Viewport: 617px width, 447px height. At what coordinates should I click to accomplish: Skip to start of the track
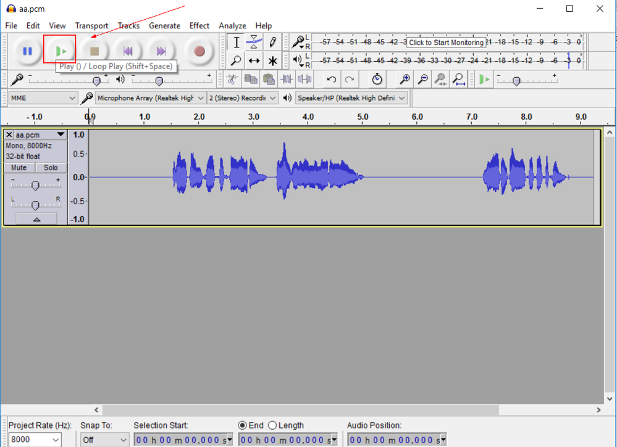point(127,51)
